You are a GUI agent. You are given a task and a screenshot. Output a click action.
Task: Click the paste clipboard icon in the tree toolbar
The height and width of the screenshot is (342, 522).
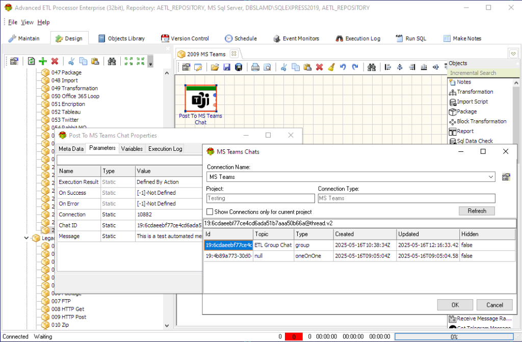point(95,61)
